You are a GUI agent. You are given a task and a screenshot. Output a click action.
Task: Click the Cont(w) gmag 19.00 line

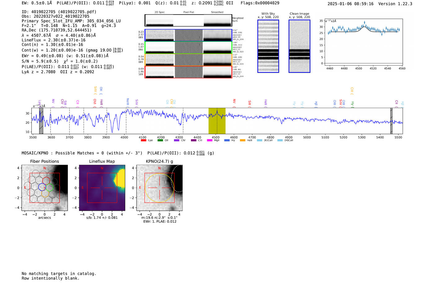click(x=72, y=50)
